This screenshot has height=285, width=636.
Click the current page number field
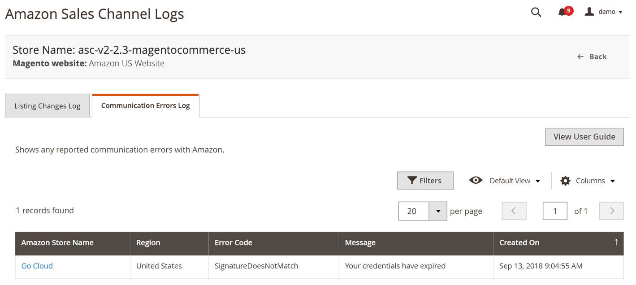click(555, 211)
